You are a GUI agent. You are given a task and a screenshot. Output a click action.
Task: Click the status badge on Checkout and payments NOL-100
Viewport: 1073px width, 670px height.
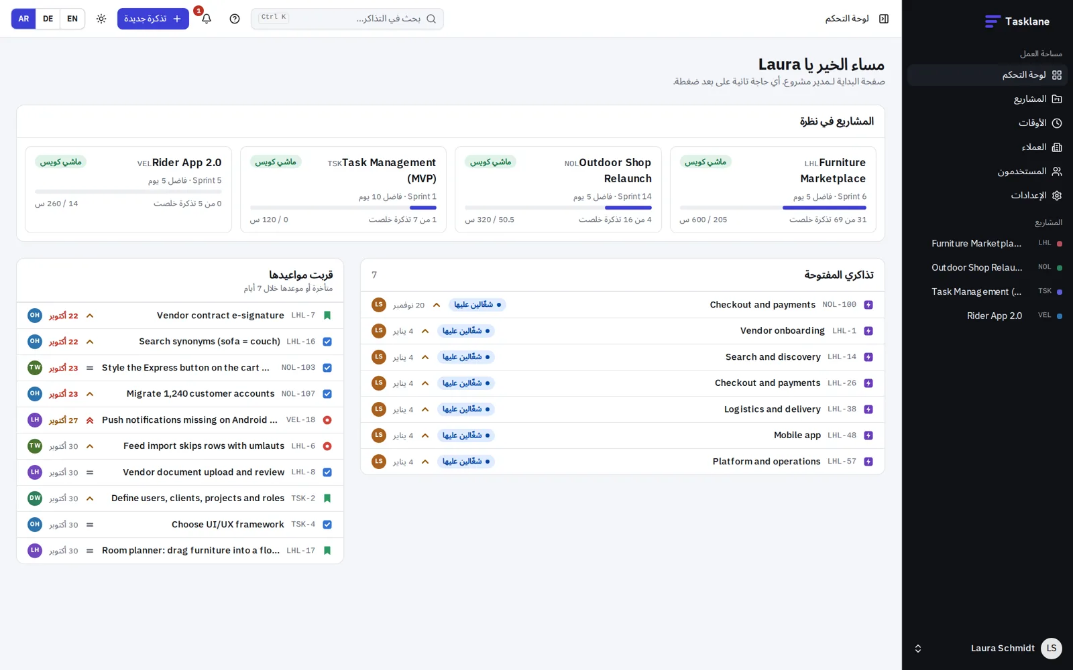(477, 305)
